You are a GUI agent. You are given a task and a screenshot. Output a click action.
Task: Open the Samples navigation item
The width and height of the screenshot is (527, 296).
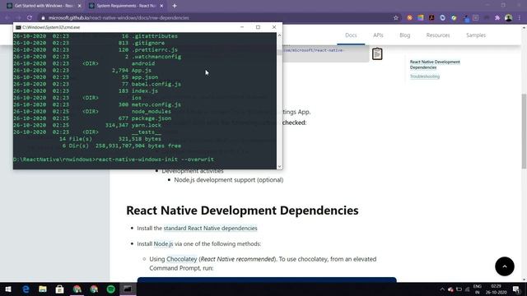pyautogui.click(x=476, y=35)
